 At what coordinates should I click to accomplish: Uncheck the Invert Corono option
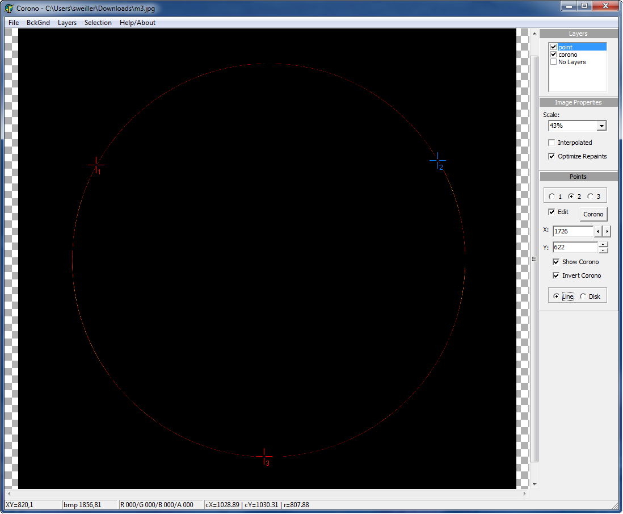(x=557, y=275)
